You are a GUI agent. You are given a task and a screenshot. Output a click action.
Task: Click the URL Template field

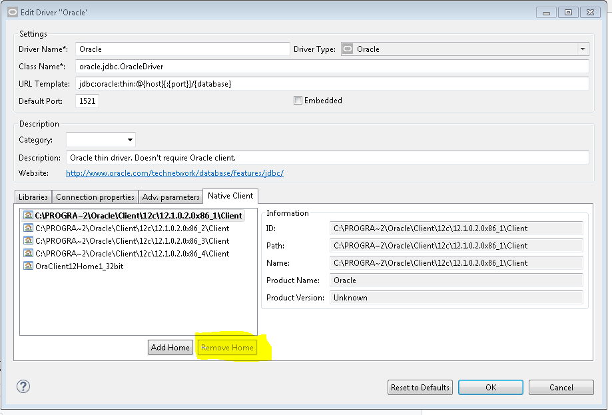[x=332, y=83]
